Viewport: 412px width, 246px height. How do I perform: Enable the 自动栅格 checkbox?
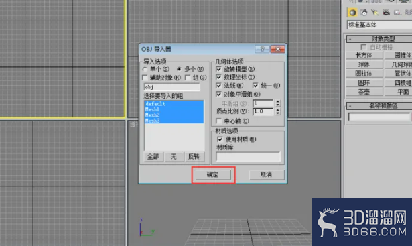pyautogui.click(x=363, y=47)
